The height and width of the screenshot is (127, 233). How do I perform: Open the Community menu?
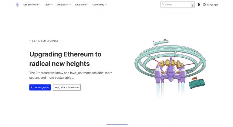tap(100, 5)
